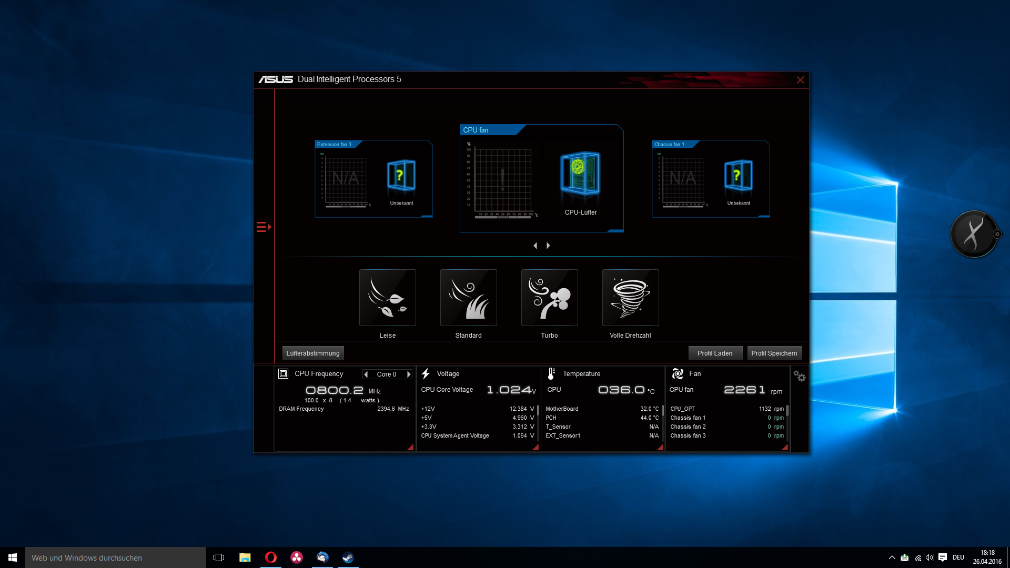Expand the Voltage panel corner triangle
The image size is (1010, 568).
536,447
